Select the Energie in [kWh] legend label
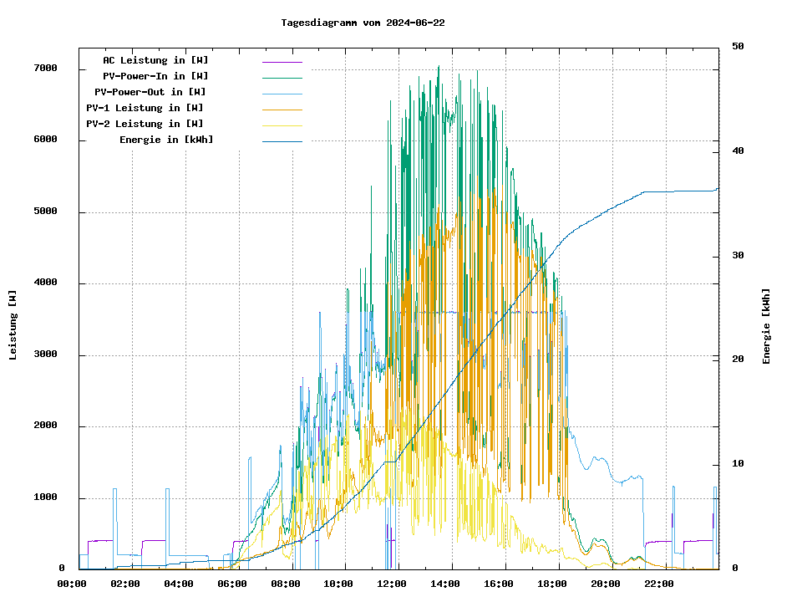The height and width of the screenshot is (602, 802). [x=166, y=140]
